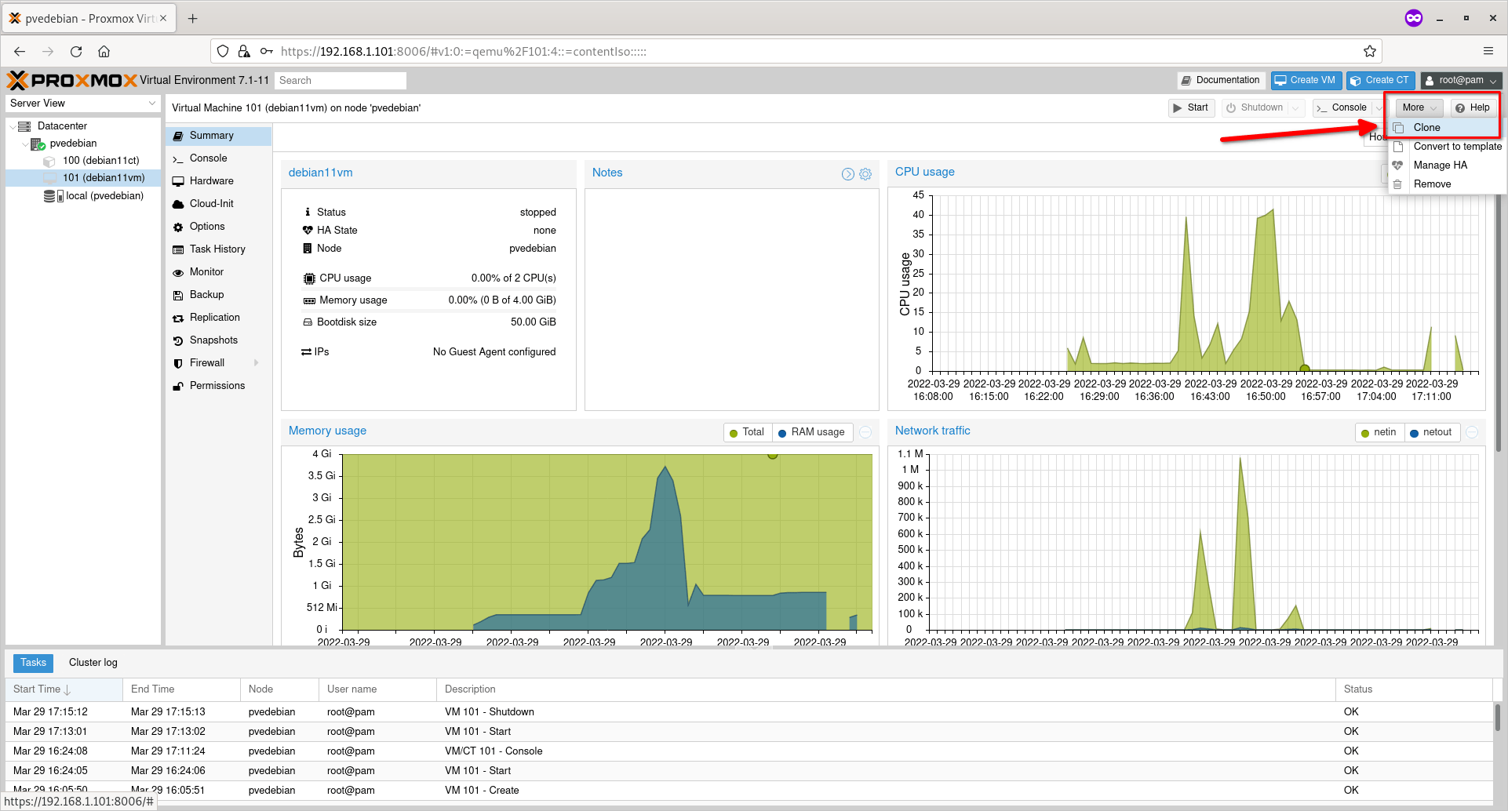Click the Monitor eye icon
Screen dimensions: 1508x811
tap(178, 273)
